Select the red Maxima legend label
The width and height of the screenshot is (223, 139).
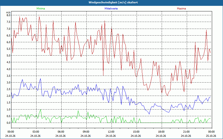click(181, 9)
